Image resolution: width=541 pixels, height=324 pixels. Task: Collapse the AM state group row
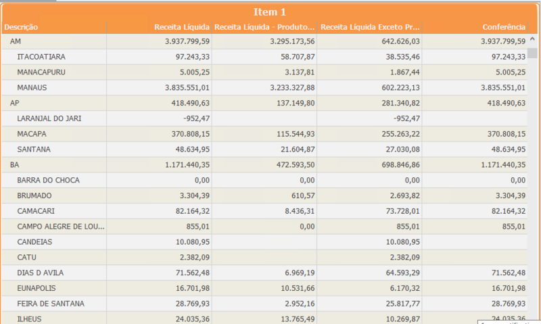click(x=15, y=42)
